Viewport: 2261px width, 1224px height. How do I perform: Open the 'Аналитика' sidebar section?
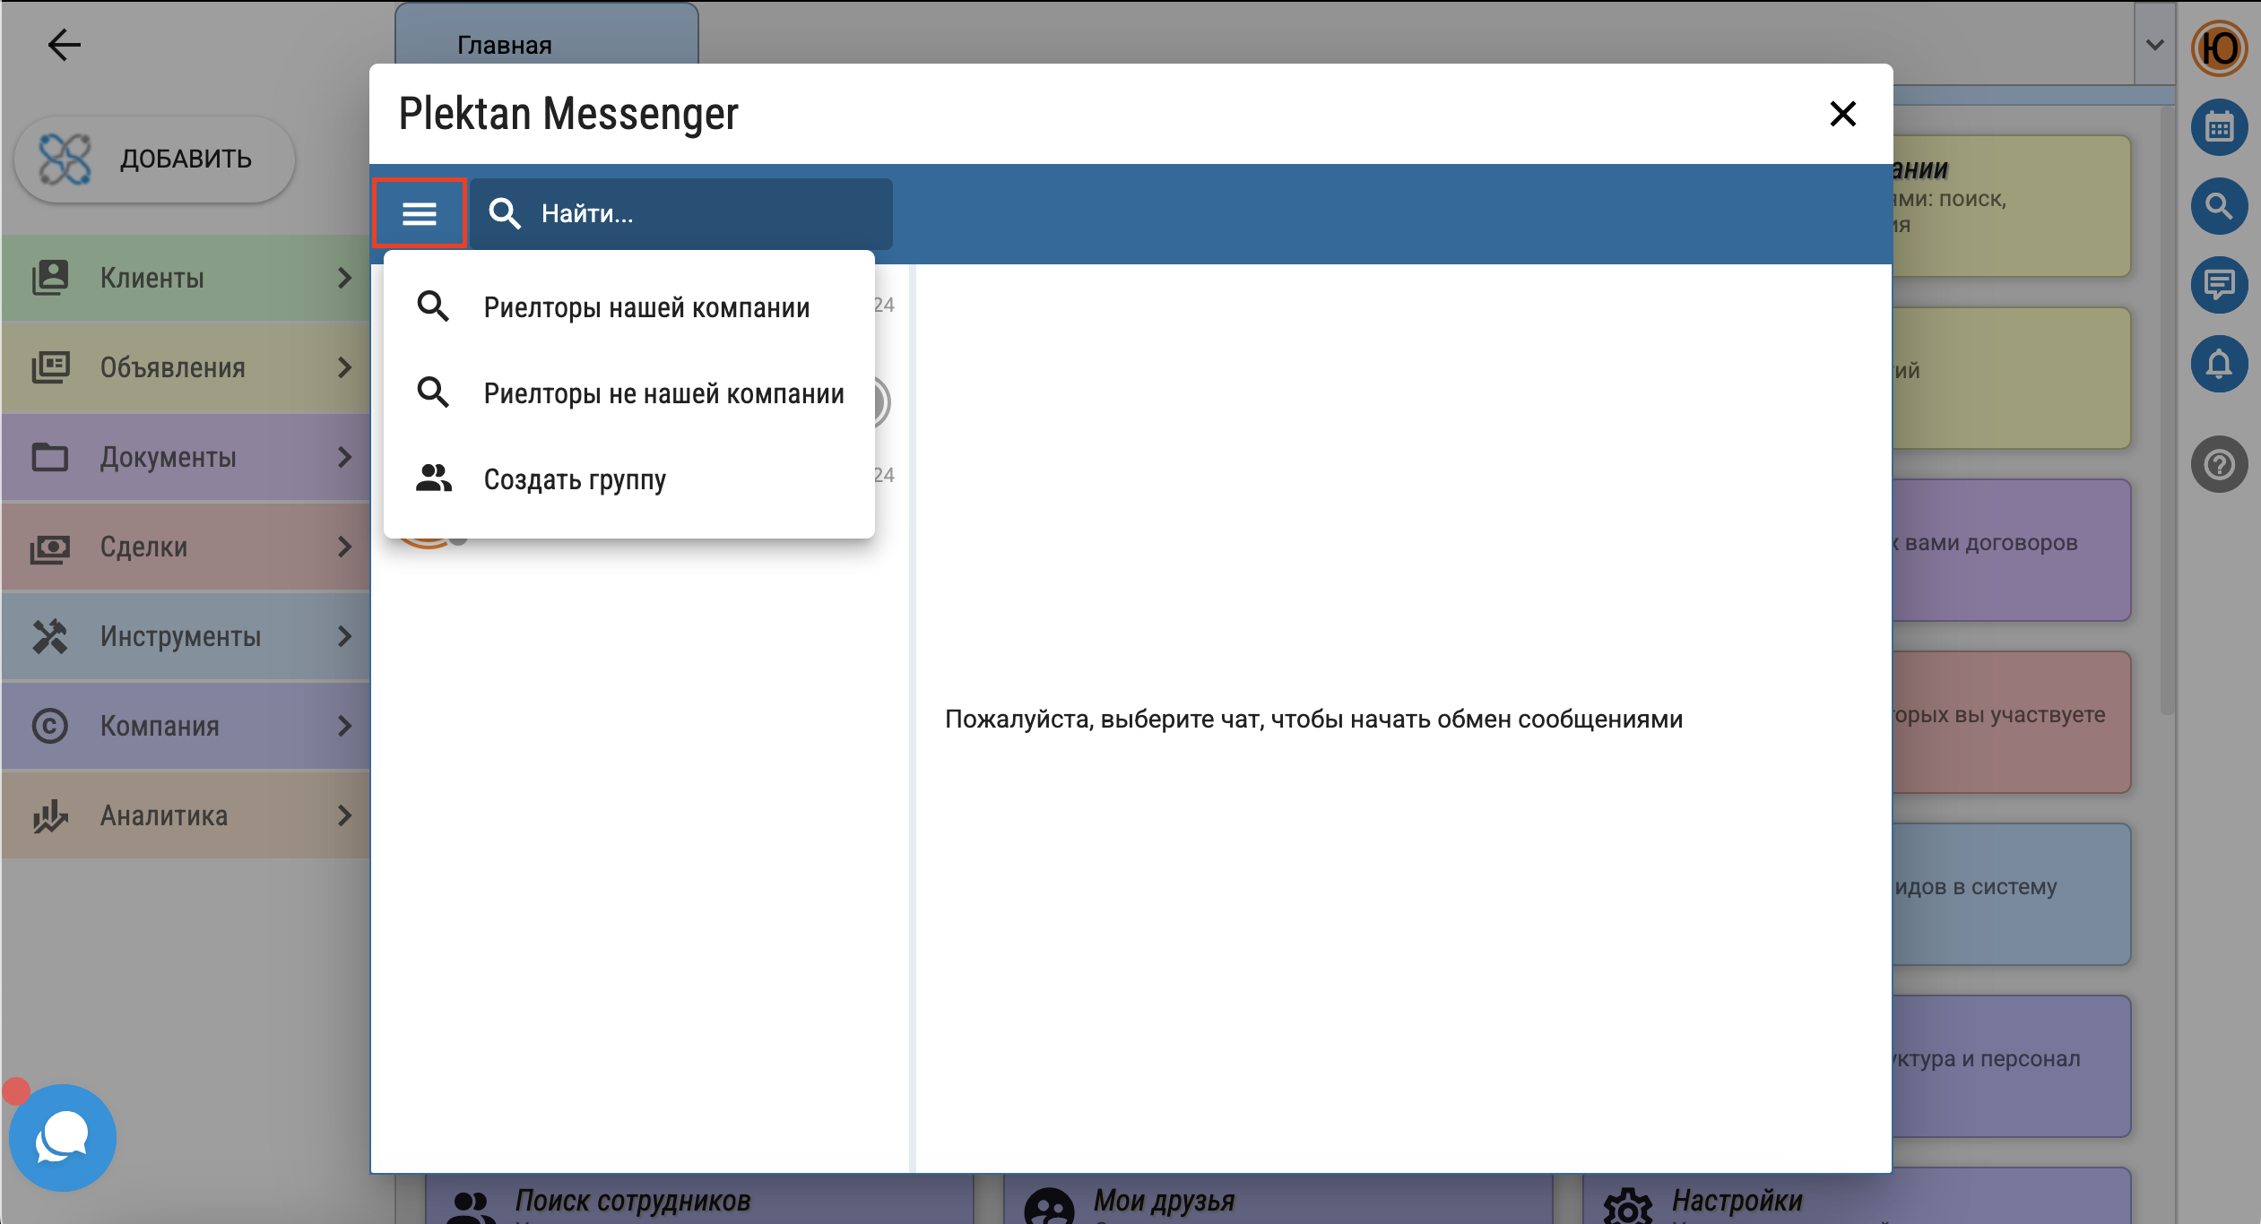click(x=186, y=815)
